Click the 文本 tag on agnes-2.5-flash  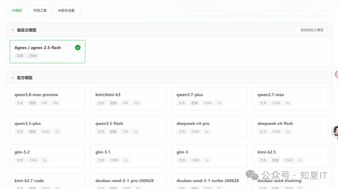click(20, 56)
